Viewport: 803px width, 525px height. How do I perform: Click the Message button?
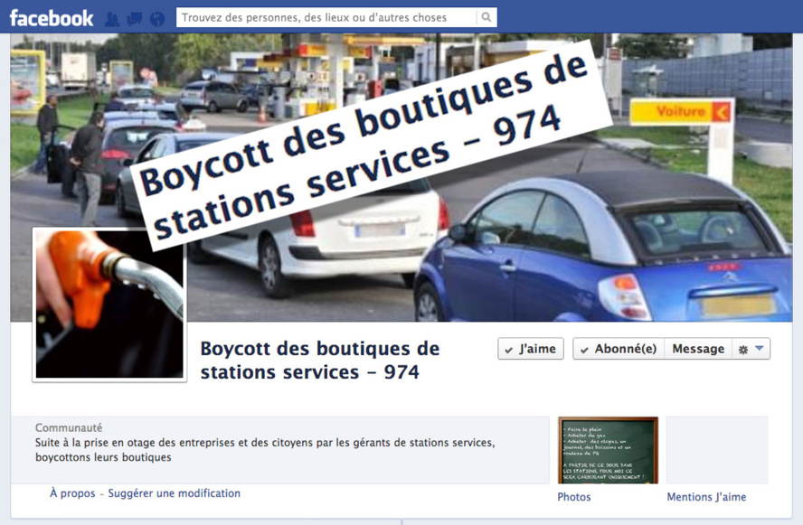[698, 349]
